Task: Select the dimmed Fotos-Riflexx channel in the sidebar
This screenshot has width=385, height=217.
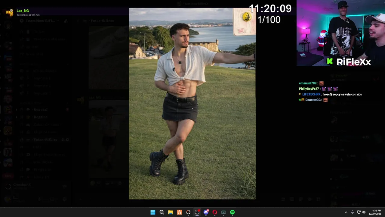Action: tap(45, 140)
